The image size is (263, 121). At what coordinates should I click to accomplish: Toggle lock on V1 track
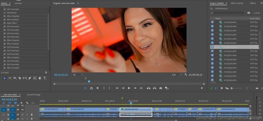click(8, 109)
